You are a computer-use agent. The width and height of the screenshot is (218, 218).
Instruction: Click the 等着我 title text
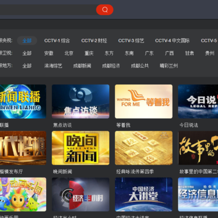tap(124, 125)
